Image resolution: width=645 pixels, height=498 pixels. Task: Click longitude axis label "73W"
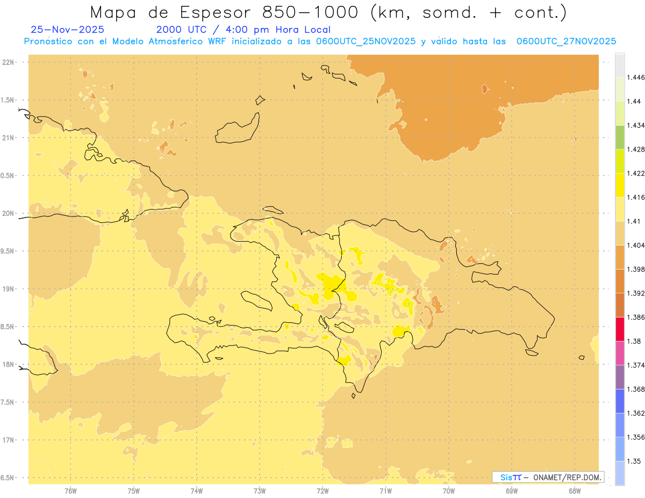260,491
